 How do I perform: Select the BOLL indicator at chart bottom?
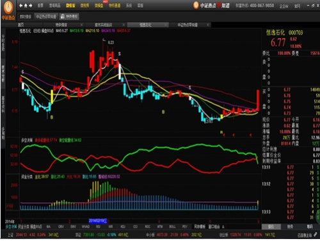click(172, 227)
